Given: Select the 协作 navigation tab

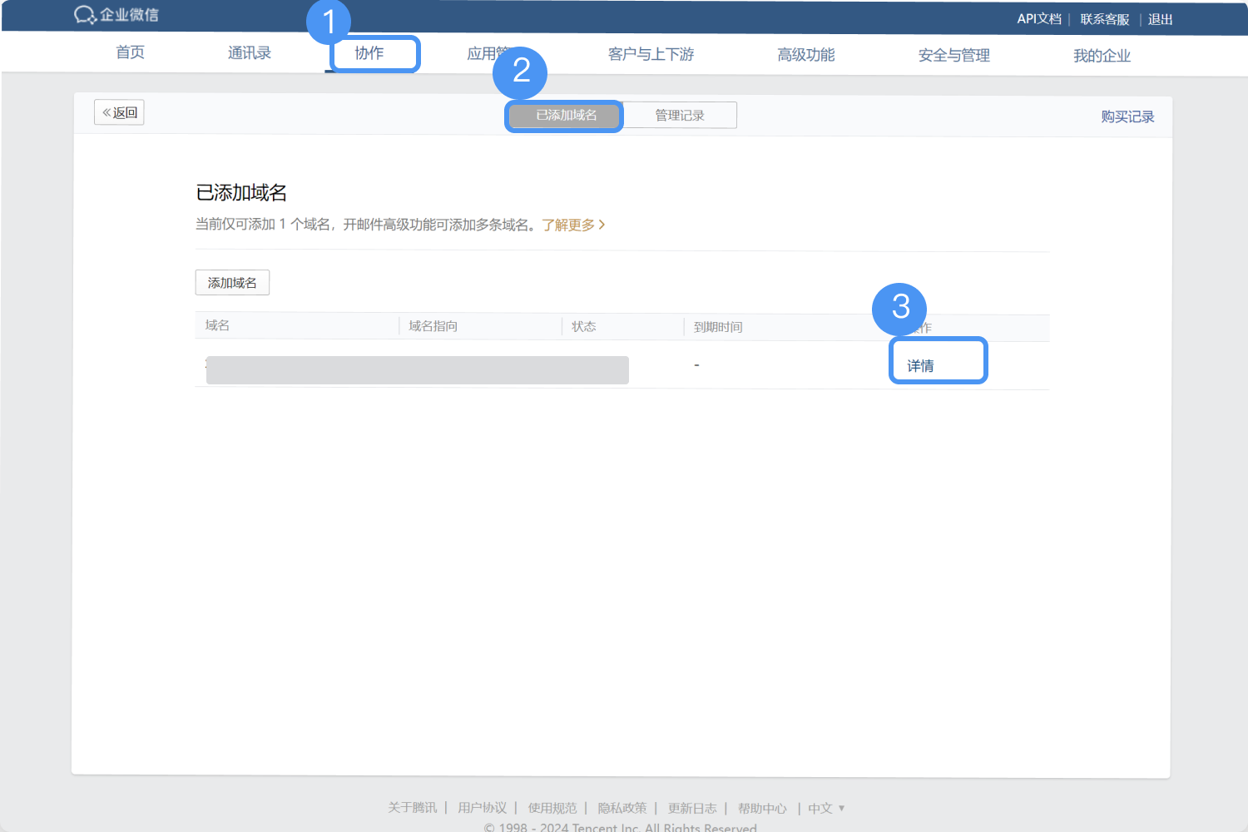Looking at the screenshot, I should pyautogui.click(x=369, y=53).
